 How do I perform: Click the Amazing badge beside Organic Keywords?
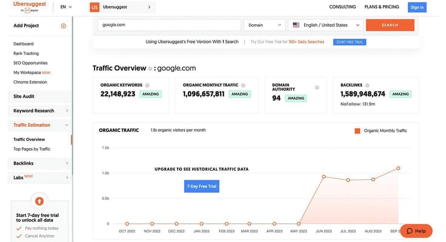point(150,94)
